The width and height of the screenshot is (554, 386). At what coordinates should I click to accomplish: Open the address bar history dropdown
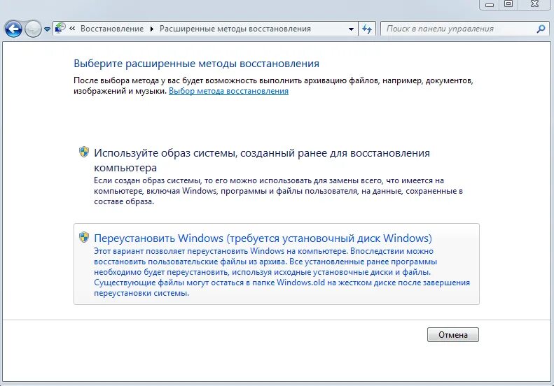point(351,29)
